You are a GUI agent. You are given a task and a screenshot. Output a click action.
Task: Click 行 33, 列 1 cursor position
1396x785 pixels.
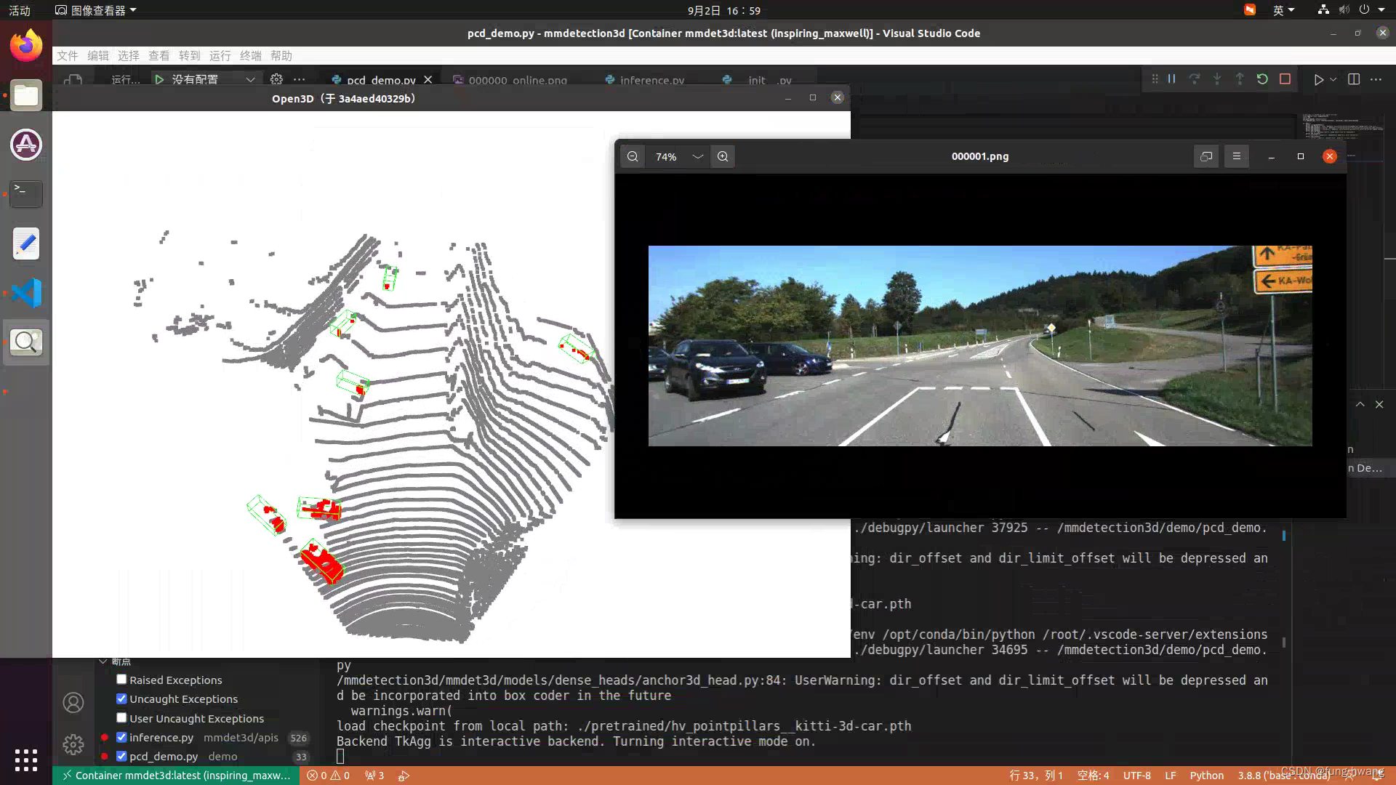(1036, 776)
